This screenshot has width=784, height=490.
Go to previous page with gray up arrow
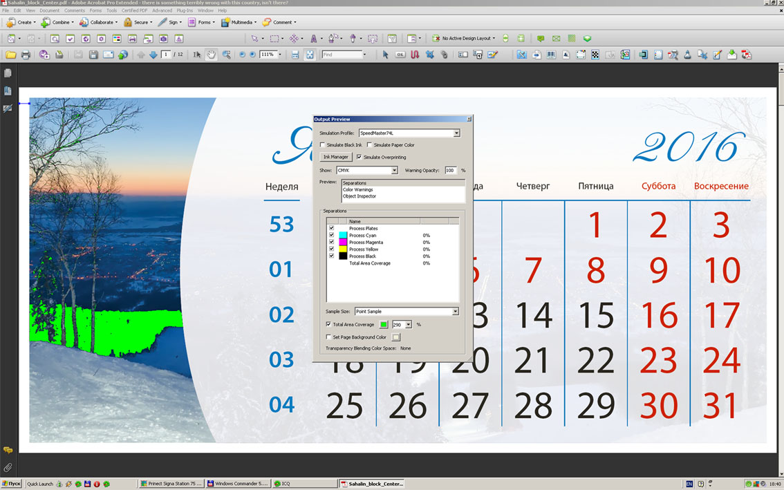[141, 55]
